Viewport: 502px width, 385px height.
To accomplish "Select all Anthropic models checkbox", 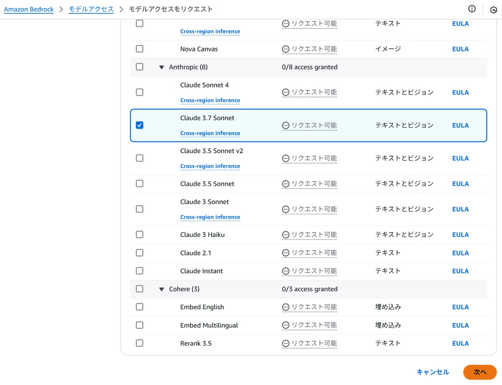I will (140, 67).
